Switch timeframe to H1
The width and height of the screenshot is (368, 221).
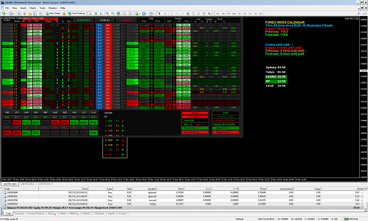tap(240, 14)
